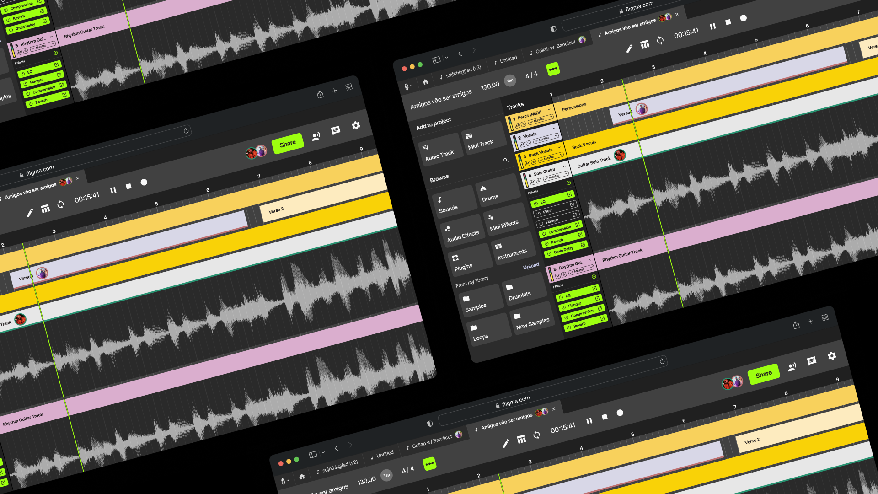Viewport: 878px width, 494px height.
Task: Open the Audio Effects tile
Action: point(462,233)
